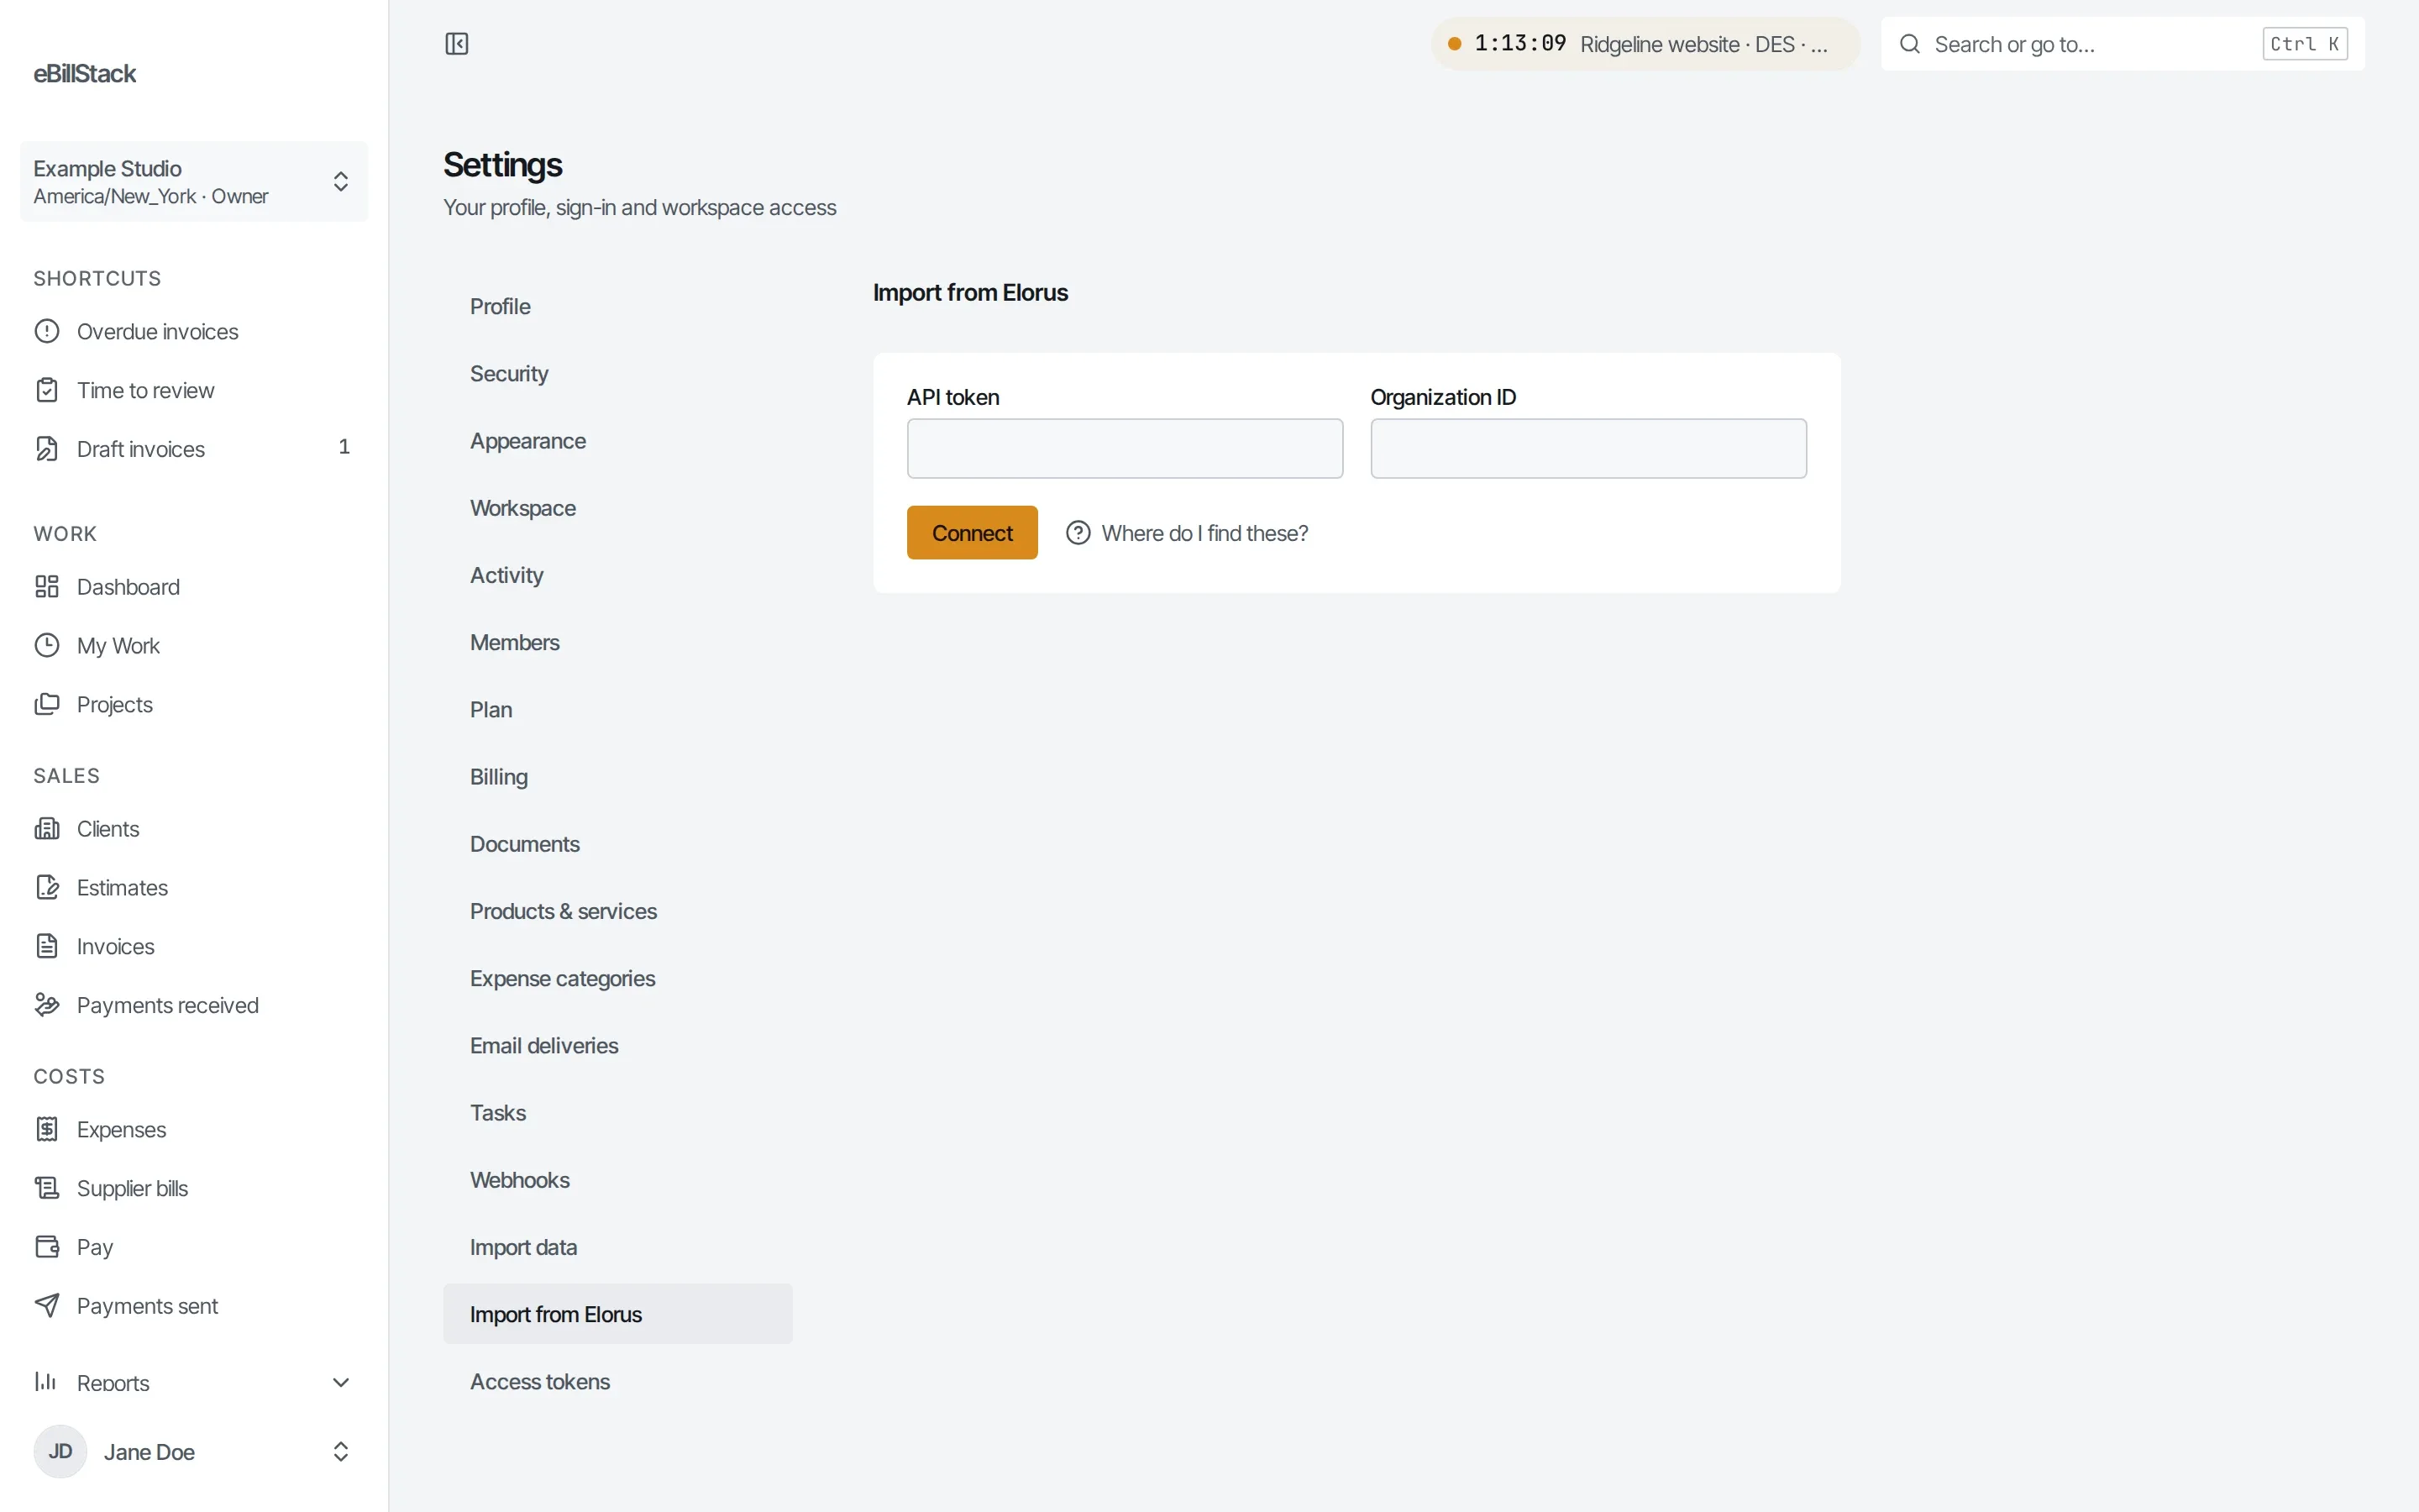Open the Invoices document icon
2419x1512 pixels.
[x=47, y=947]
